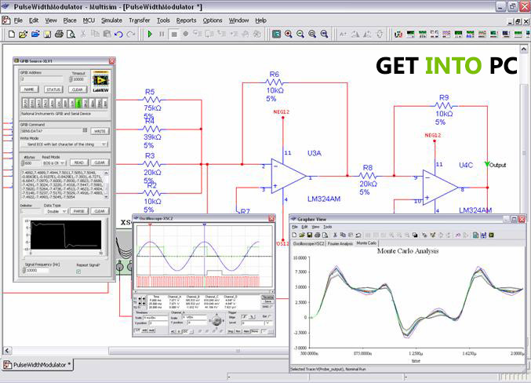The image size is (531, 383).
Task: Click the READ button in GPIB panel
Action: coord(79,162)
